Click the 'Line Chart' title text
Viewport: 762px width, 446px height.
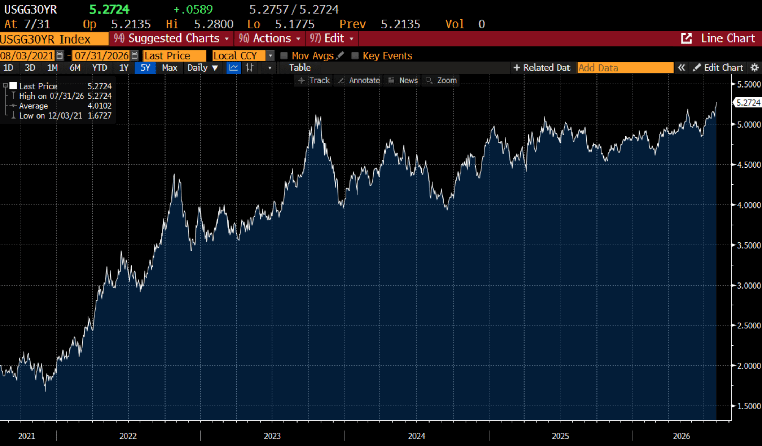pyautogui.click(x=728, y=38)
